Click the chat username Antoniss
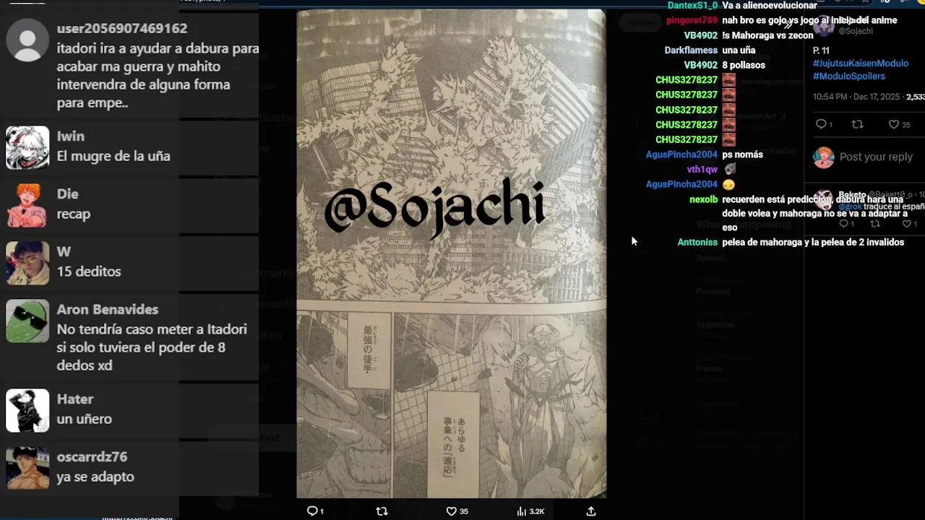Image resolution: width=925 pixels, height=520 pixels. [697, 242]
